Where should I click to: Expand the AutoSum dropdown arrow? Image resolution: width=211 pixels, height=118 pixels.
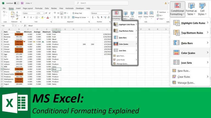168,12
